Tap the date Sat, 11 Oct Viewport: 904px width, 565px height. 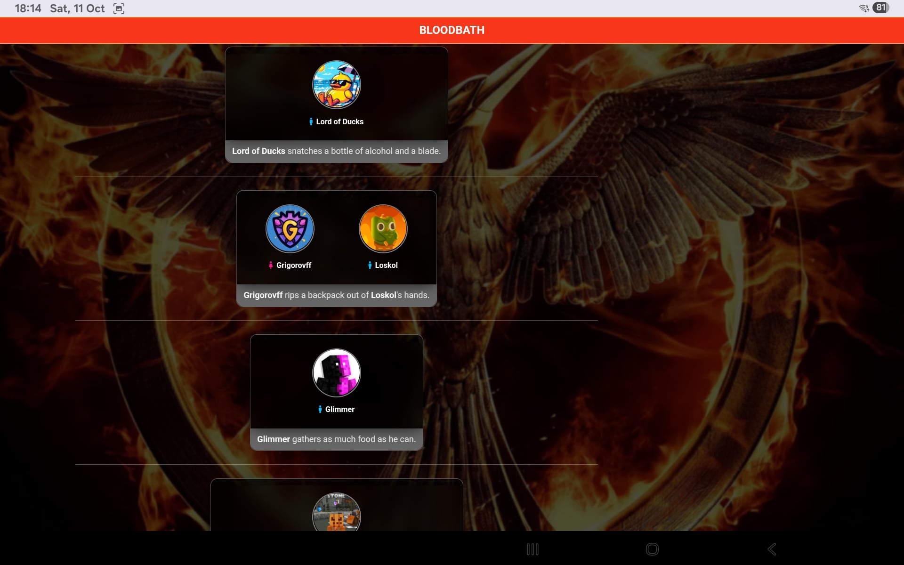click(77, 8)
